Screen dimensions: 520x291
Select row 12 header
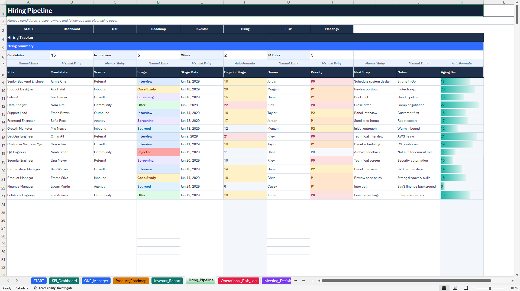3,105
